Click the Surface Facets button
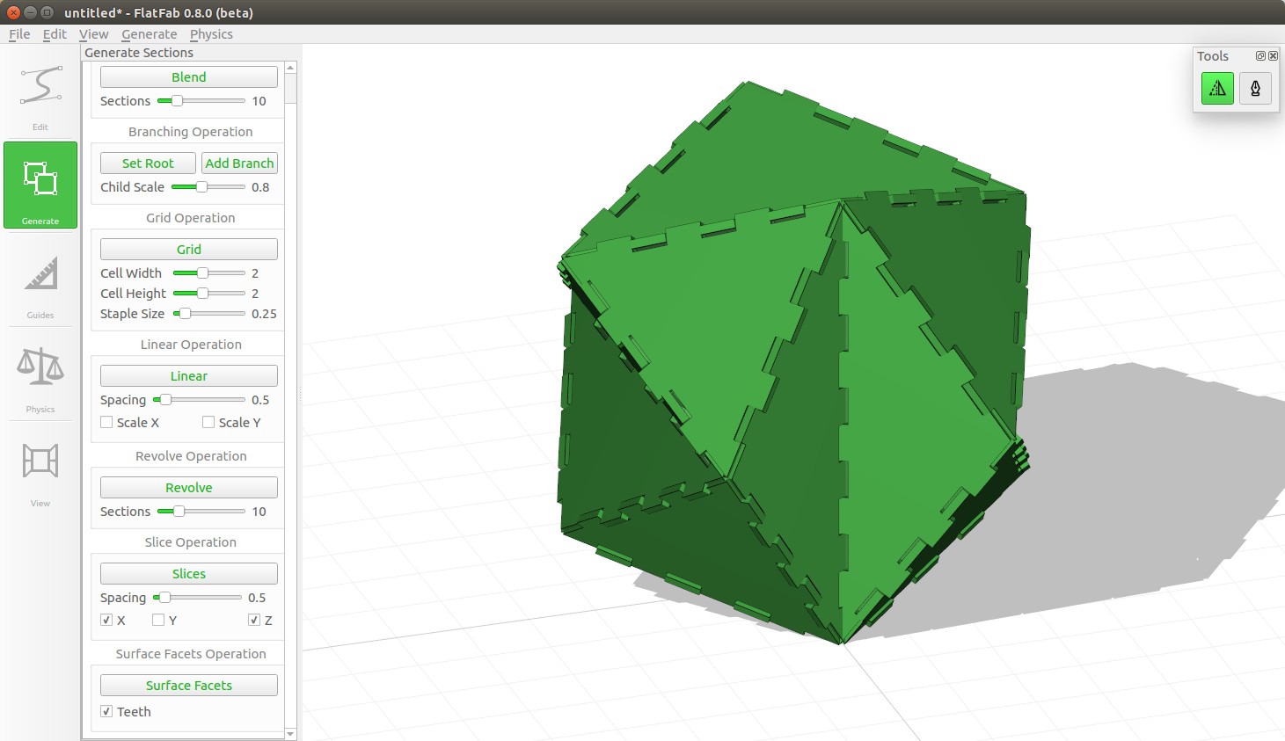Viewport: 1285px width, 741px height. pos(189,686)
